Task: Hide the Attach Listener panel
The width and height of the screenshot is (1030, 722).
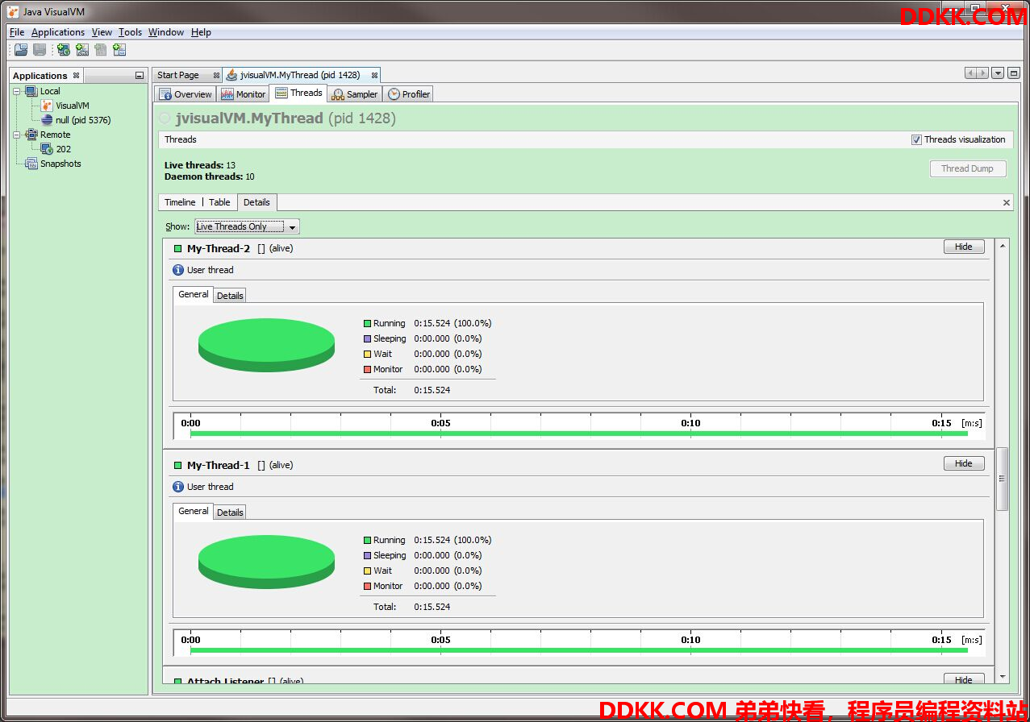Action: (x=964, y=679)
